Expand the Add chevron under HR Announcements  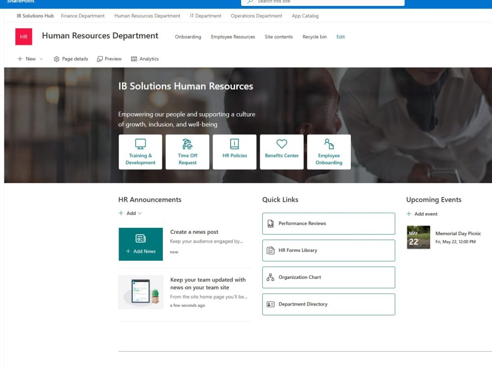[x=140, y=214]
